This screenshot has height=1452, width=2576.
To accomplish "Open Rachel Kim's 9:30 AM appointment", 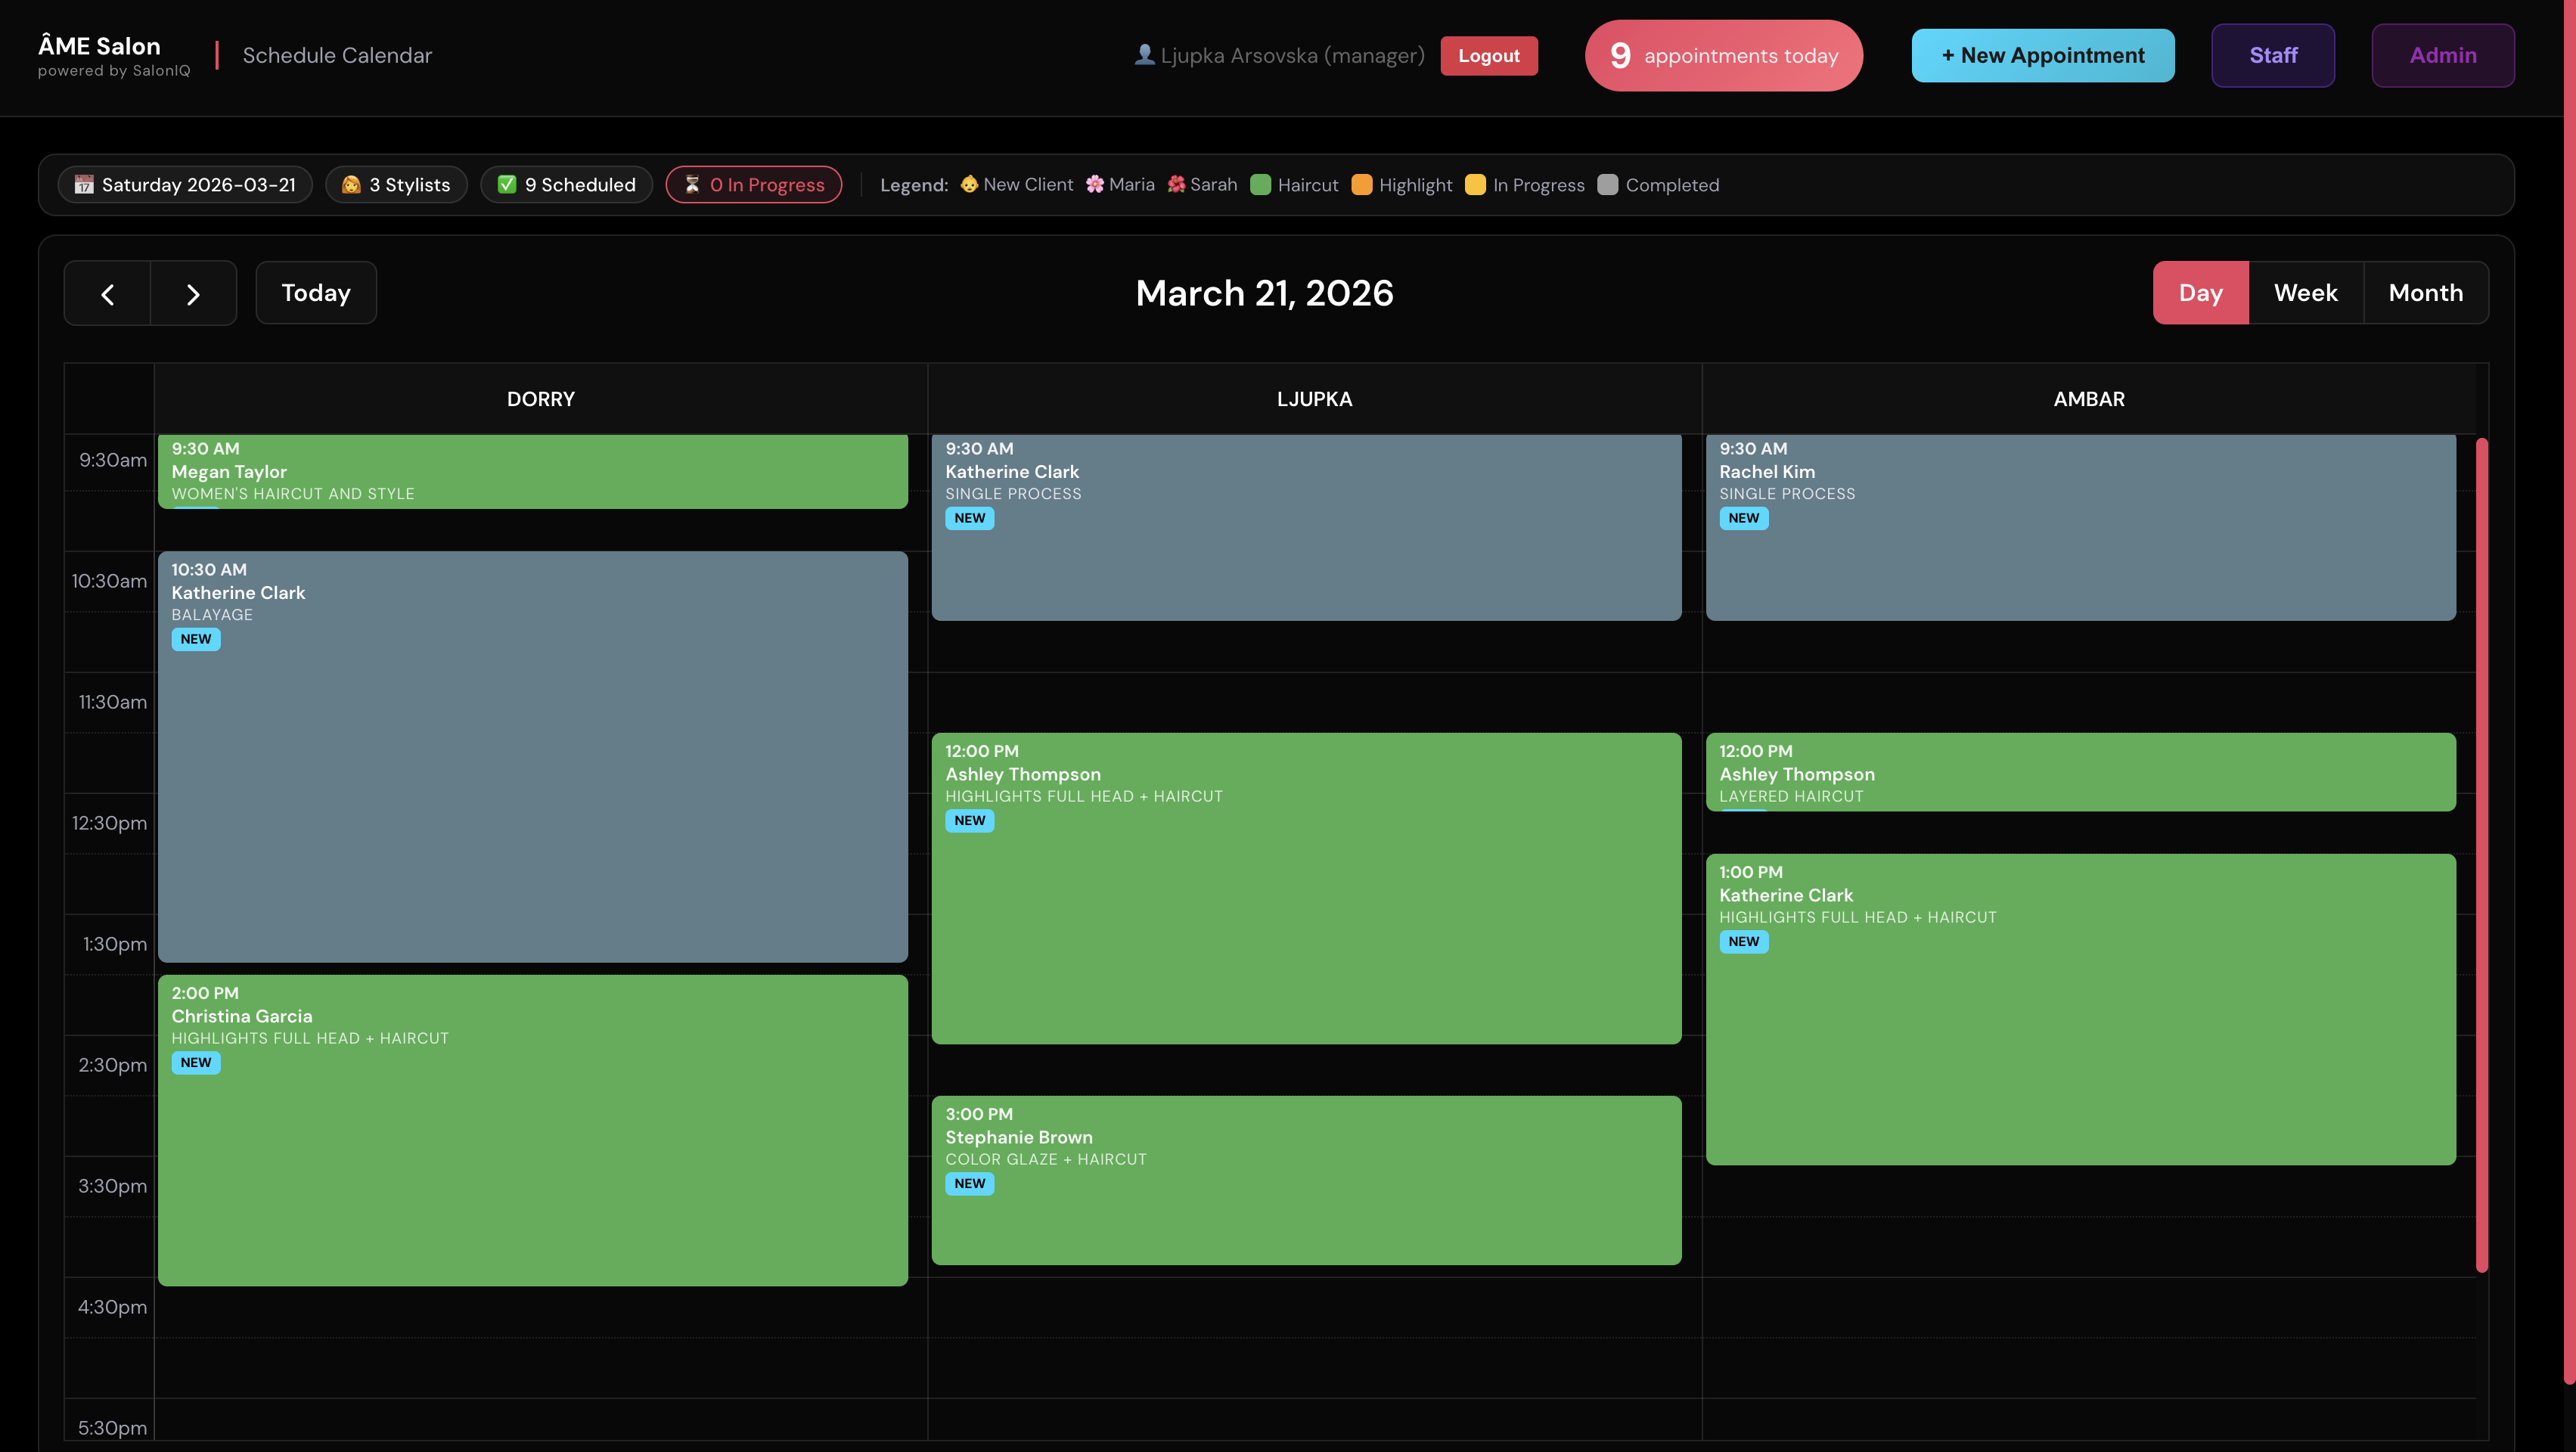I will (x=2080, y=527).
